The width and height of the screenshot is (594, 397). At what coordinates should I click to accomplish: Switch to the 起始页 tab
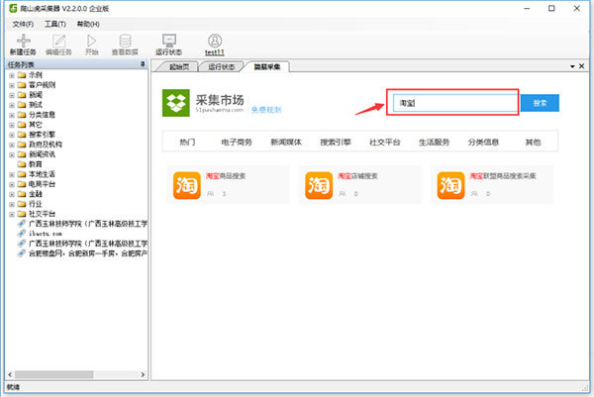179,66
